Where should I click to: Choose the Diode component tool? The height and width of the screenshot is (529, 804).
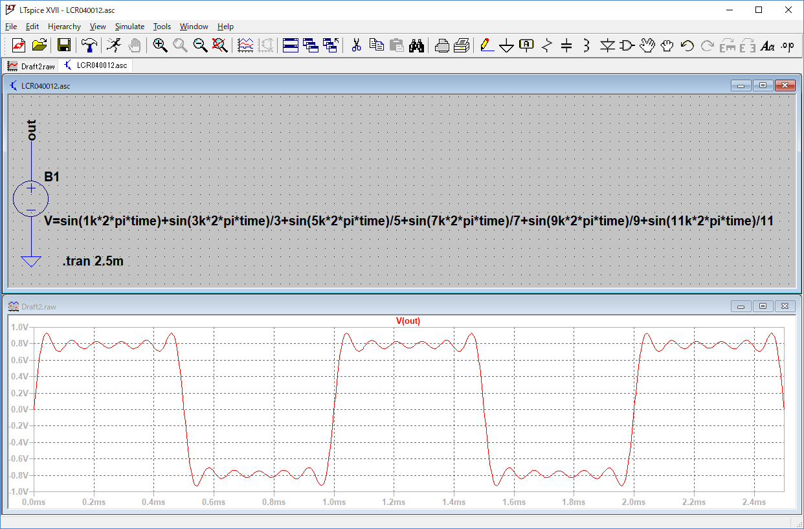pyautogui.click(x=607, y=45)
